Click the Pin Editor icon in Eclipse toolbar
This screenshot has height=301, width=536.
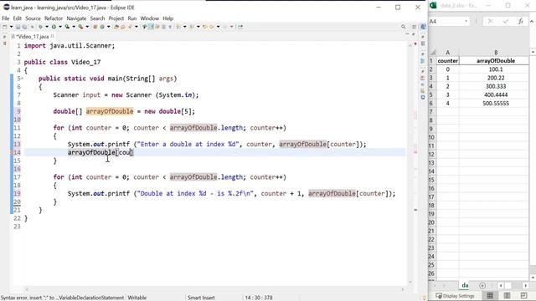tap(240, 27)
